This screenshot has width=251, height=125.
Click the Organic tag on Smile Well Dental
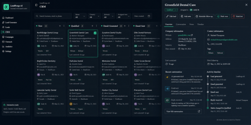pos(80,109)
